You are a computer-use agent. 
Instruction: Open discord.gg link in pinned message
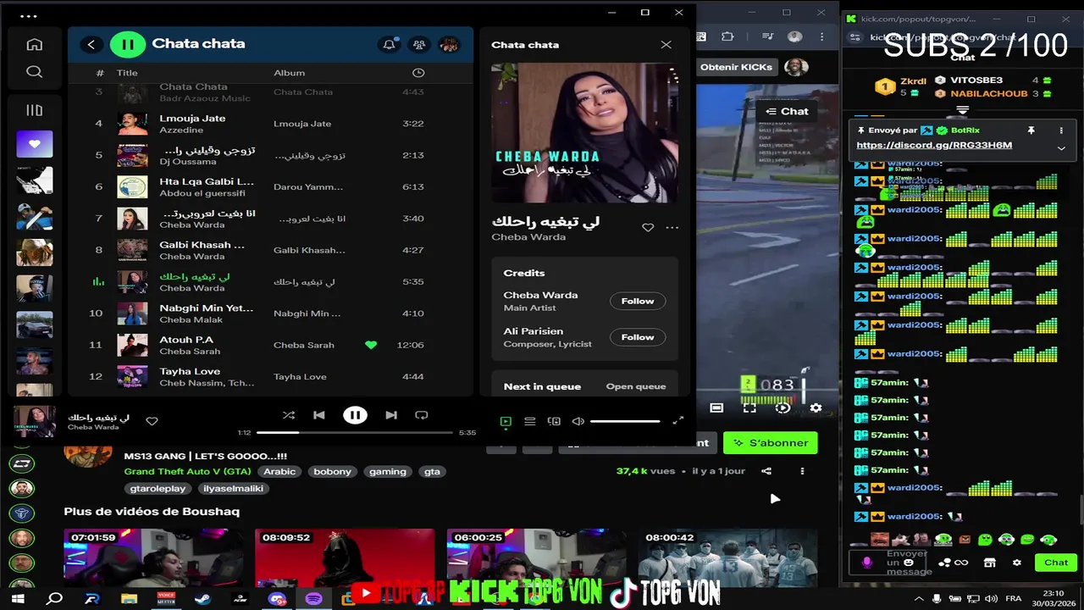pos(934,145)
